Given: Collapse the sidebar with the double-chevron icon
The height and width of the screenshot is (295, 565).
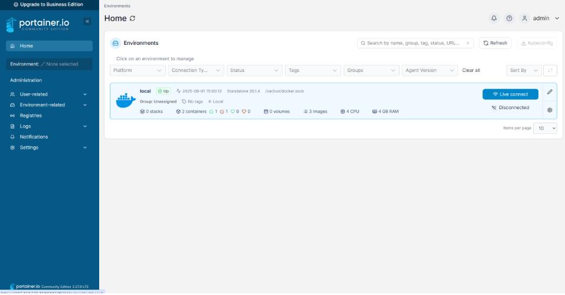Looking at the screenshot, I should pyautogui.click(x=87, y=21).
